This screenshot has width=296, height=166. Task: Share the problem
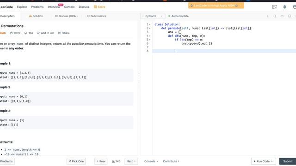point(64,33)
